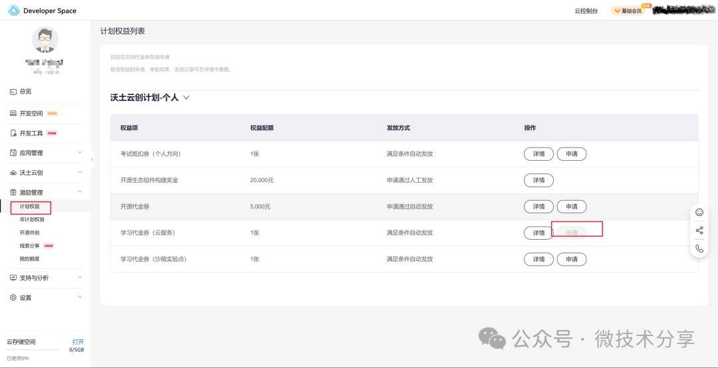
Task: Click the 激励管理 gift icon
Action: click(13, 192)
